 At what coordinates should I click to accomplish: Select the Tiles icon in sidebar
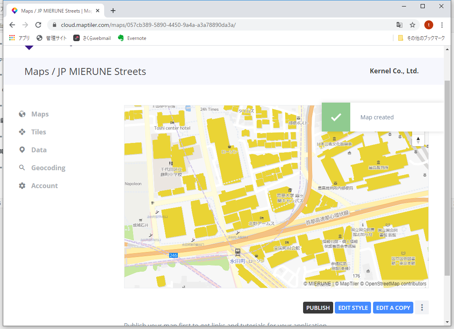coord(22,132)
